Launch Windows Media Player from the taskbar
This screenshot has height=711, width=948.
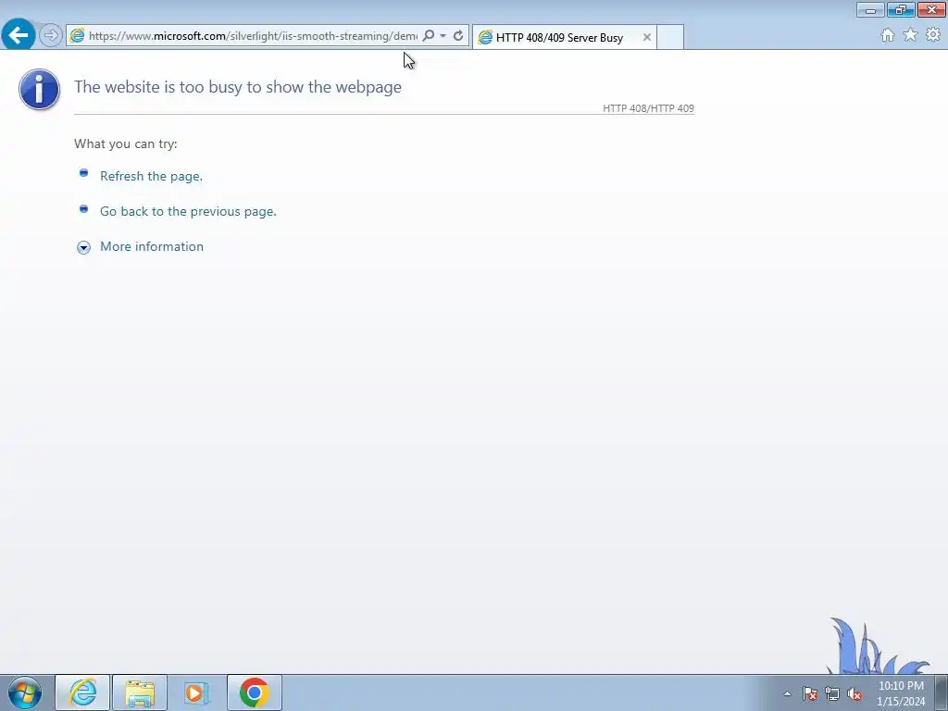tap(196, 692)
